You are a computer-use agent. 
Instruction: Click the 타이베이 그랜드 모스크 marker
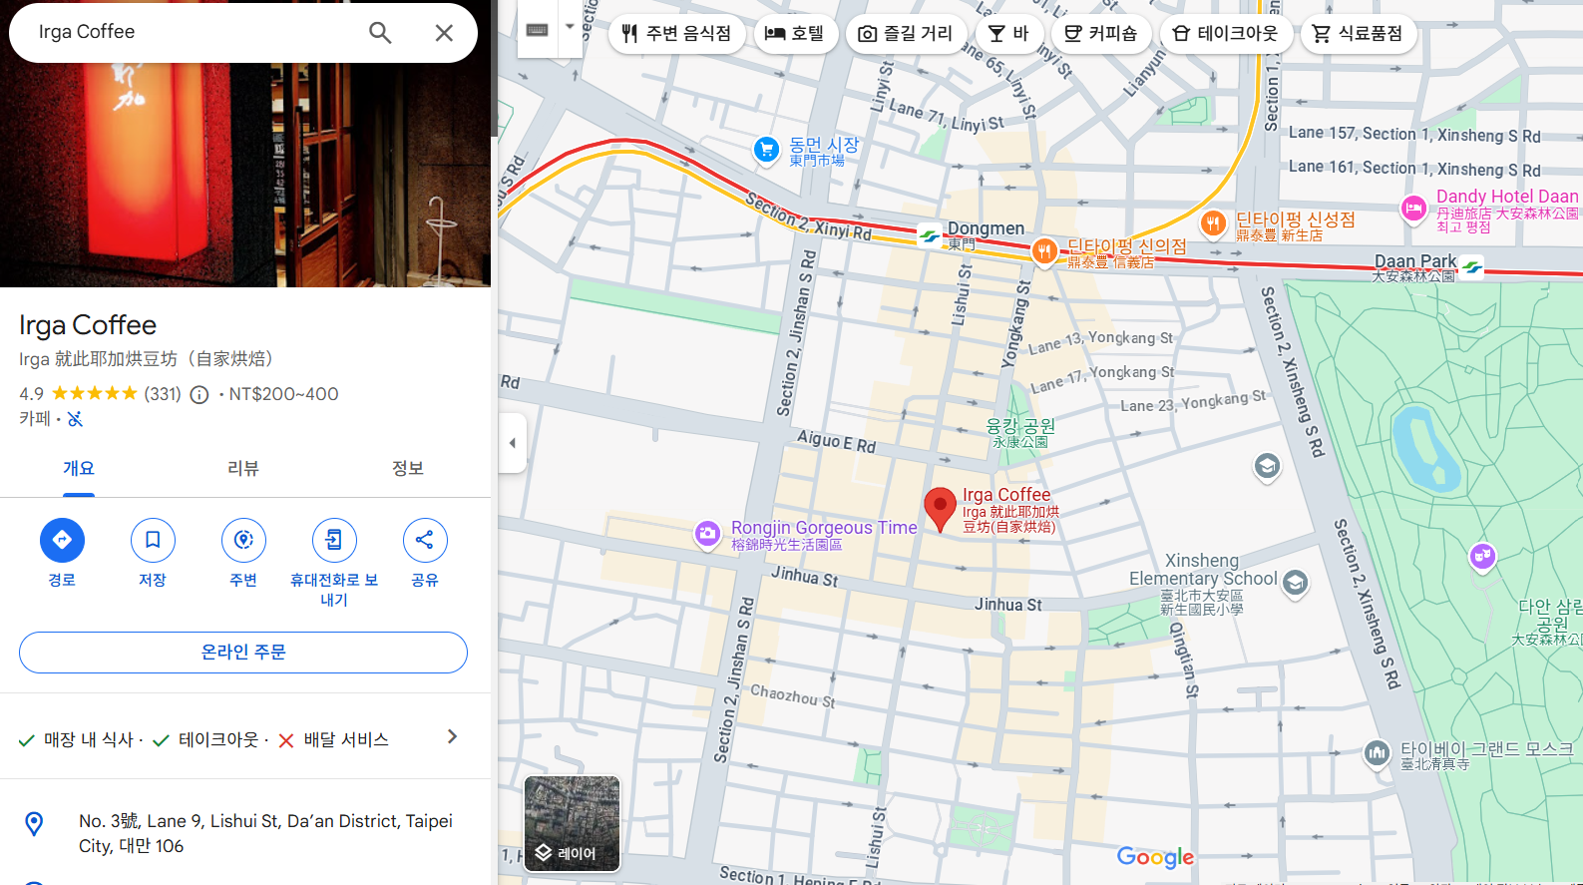pyautogui.click(x=1378, y=753)
